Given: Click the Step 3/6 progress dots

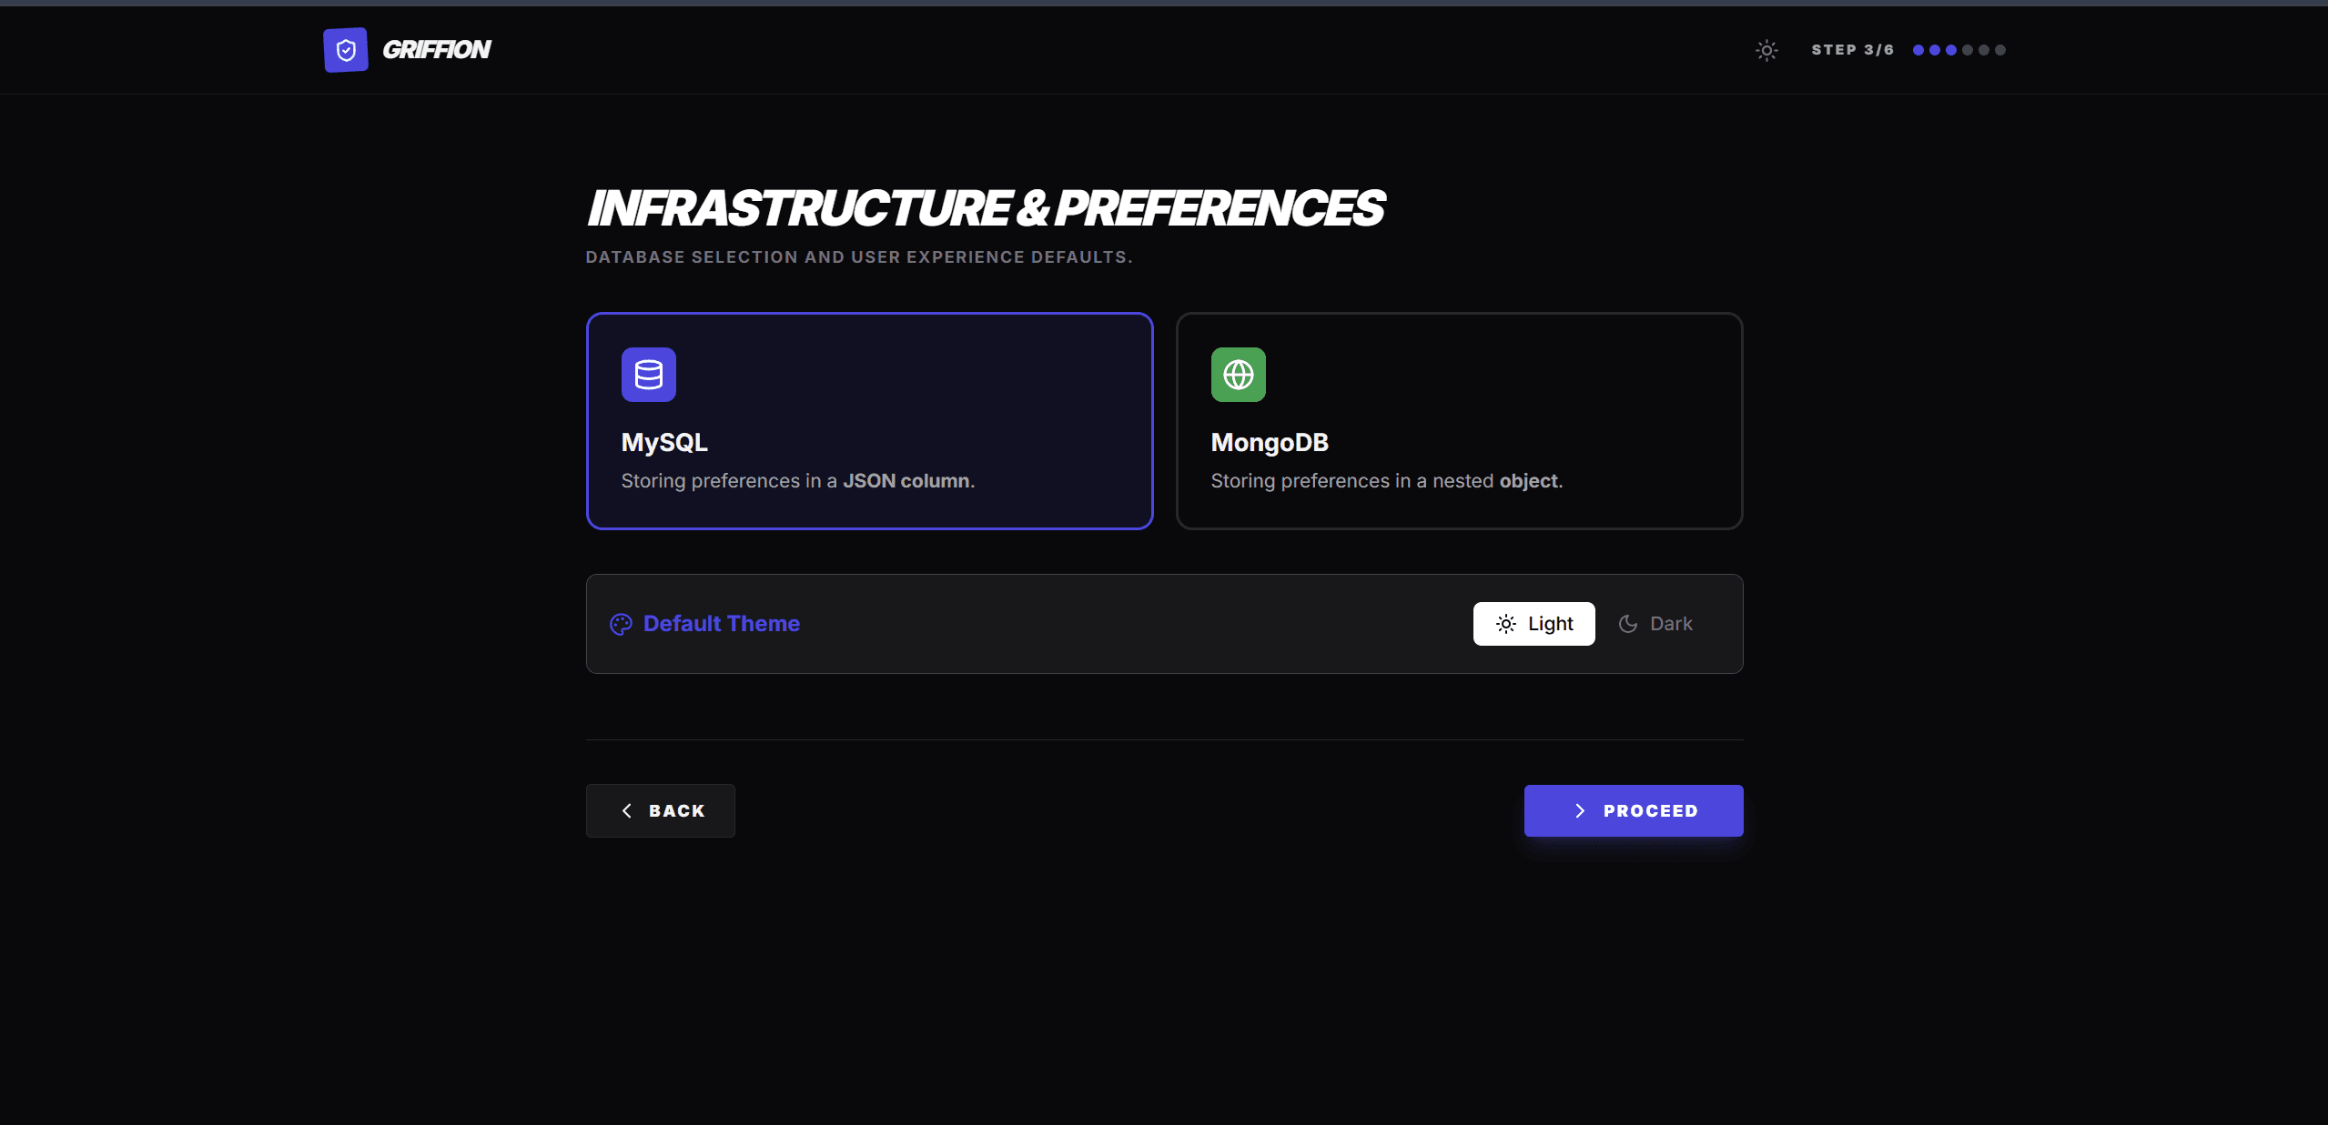Looking at the screenshot, I should click(1959, 50).
